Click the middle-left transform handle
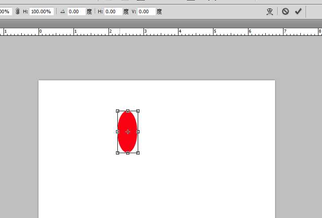The image size is (322, 218). coord(117,132)
